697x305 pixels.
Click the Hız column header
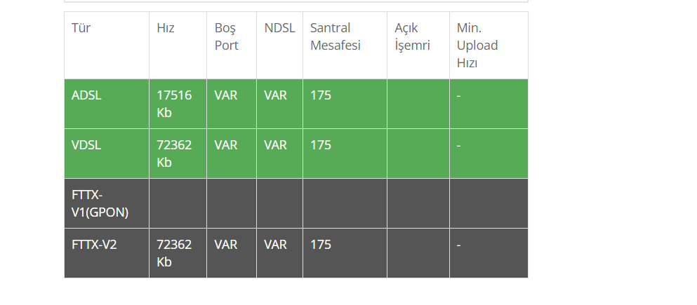coord(178,46)
